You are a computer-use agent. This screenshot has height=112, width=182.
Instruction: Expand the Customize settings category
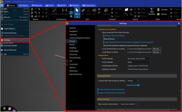tap(67, 64)
